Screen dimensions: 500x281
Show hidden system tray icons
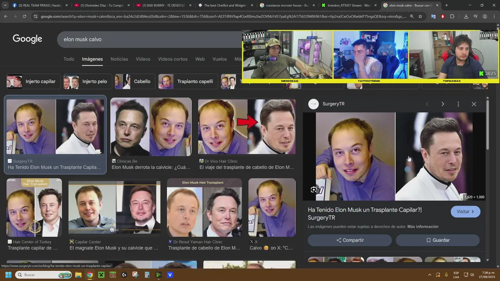(x=430, y=275)
